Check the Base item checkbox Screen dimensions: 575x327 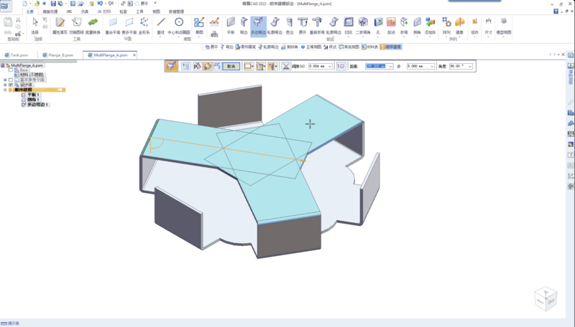coord(11,70)
